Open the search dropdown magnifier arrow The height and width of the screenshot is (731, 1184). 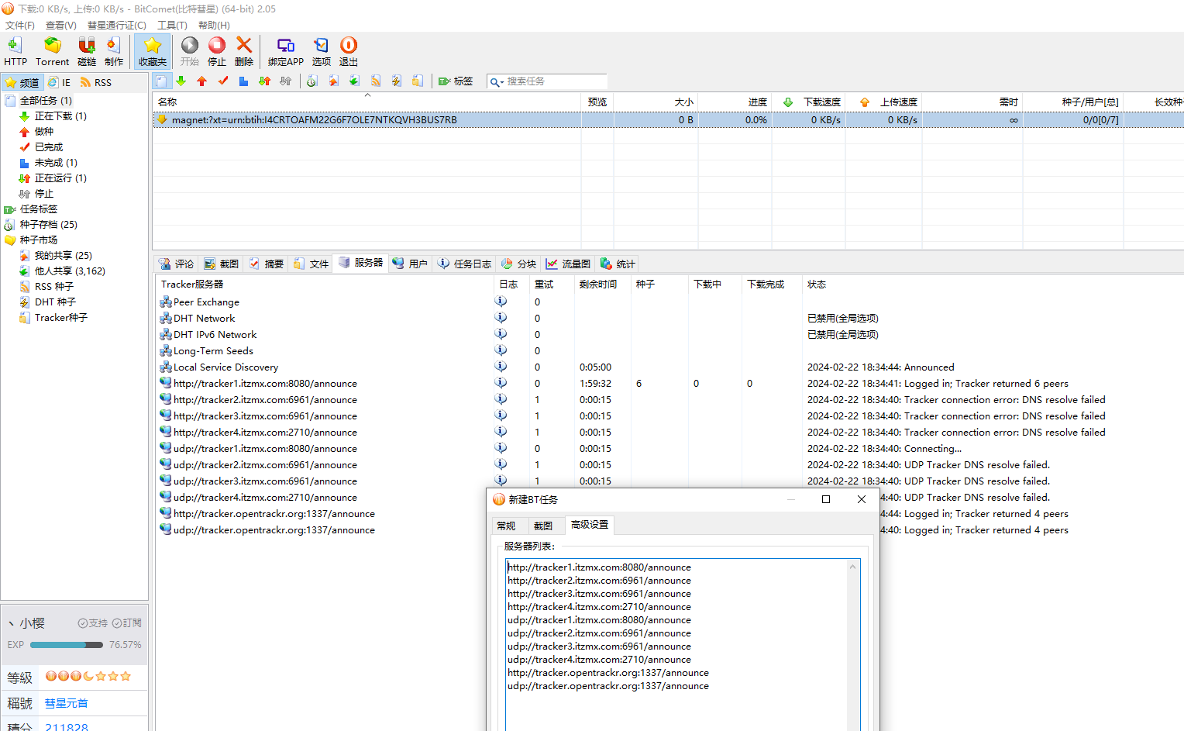pyautogui.click(x=497, y=81)
